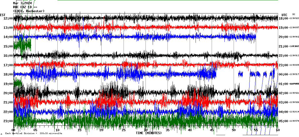Click the Mar 3, 2024 date header
The height and width of the screenshot is (137, 299).
pyautogui.click(x=22, y=3)
